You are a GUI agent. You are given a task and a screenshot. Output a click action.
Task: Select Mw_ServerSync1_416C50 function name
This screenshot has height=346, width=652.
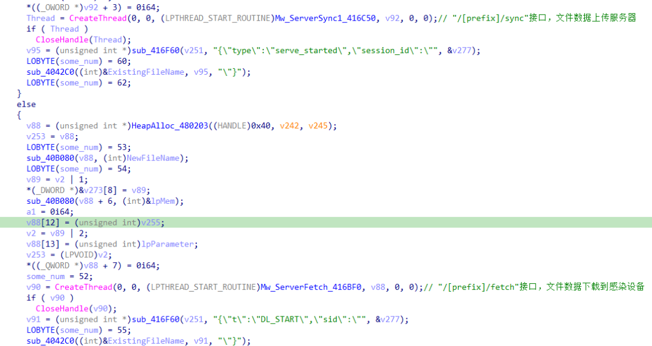(x=325, y=18)
